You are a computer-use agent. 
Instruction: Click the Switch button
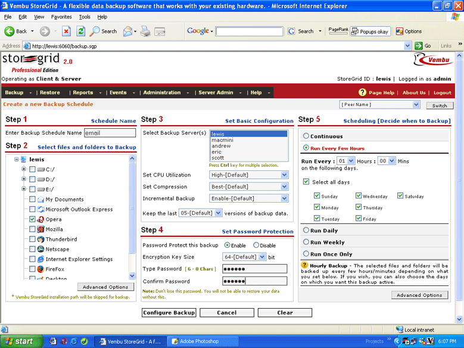click(440, 105)
